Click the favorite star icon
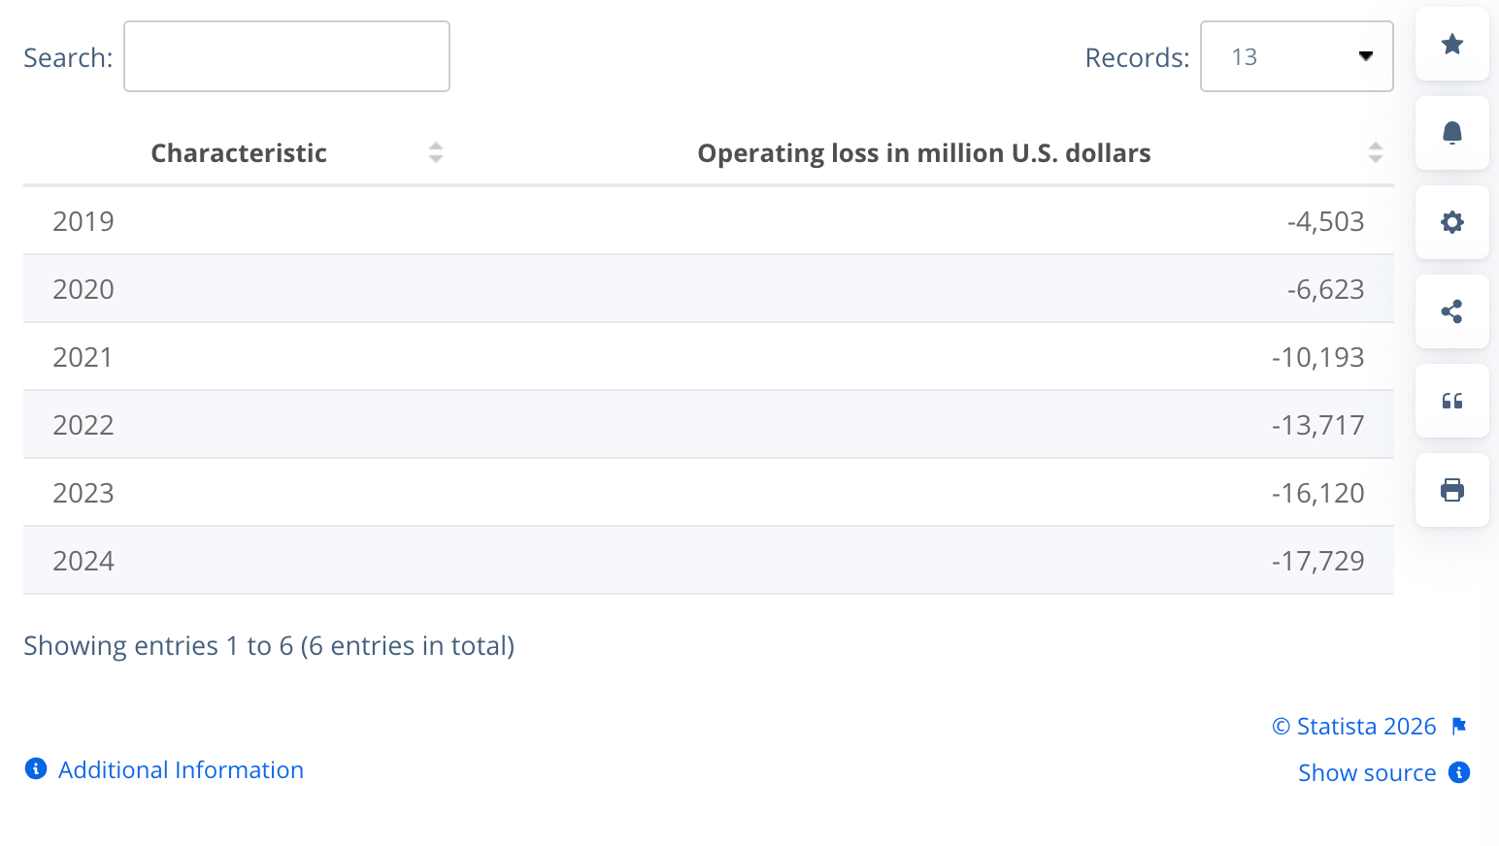 pyautogui.click(x=1451, y=44)
